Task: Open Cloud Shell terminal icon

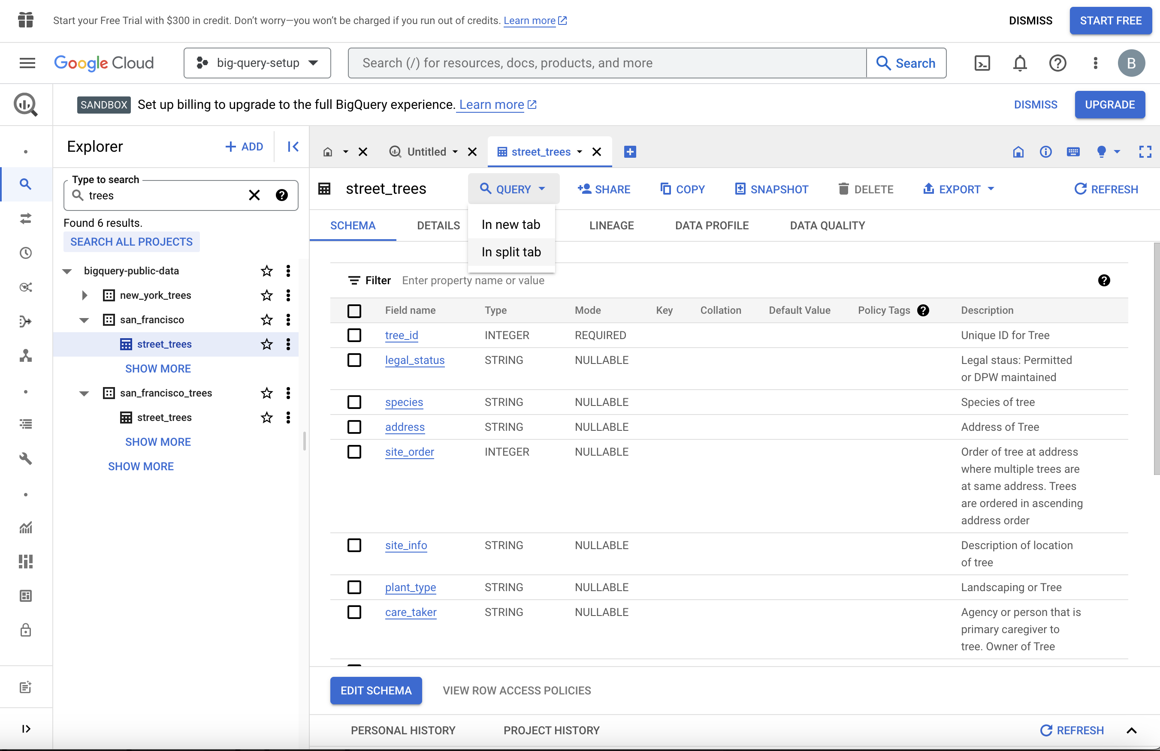Action: point(982,63)
